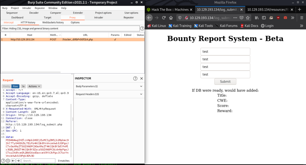Viewport: 306px width, 165px height.
Task: Open Window menu
Action: point(53,8)
